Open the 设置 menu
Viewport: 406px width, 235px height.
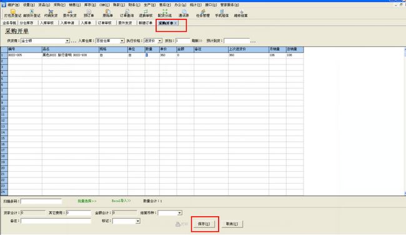(29, 4)
